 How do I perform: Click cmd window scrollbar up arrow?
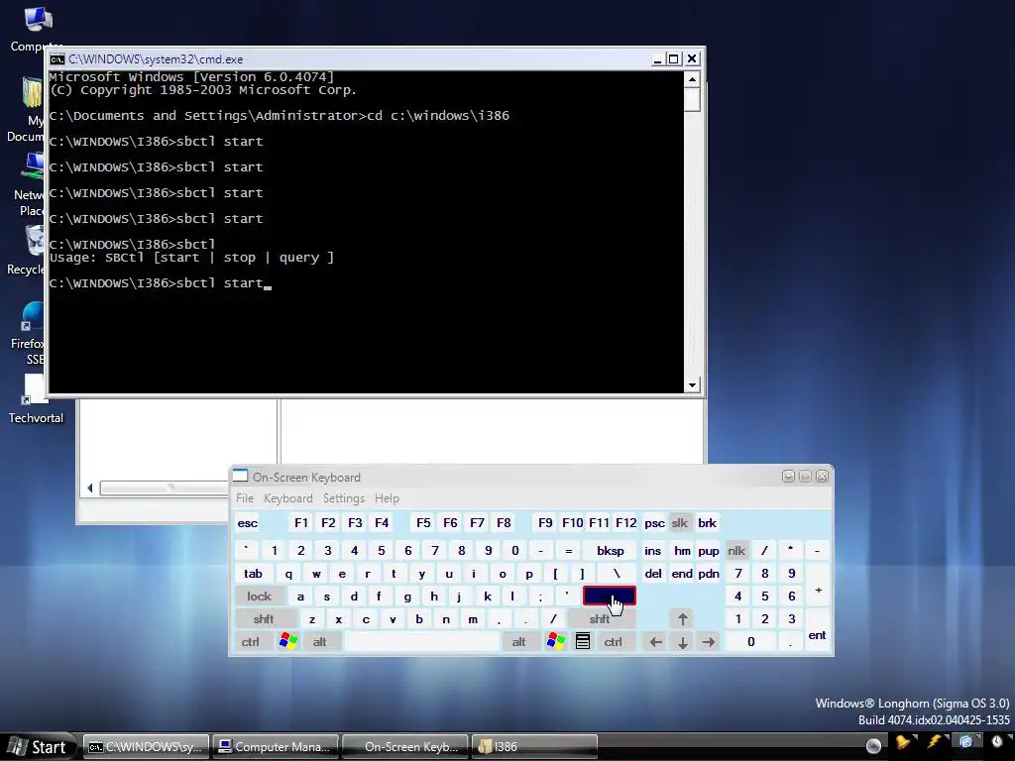click(692, 79)
